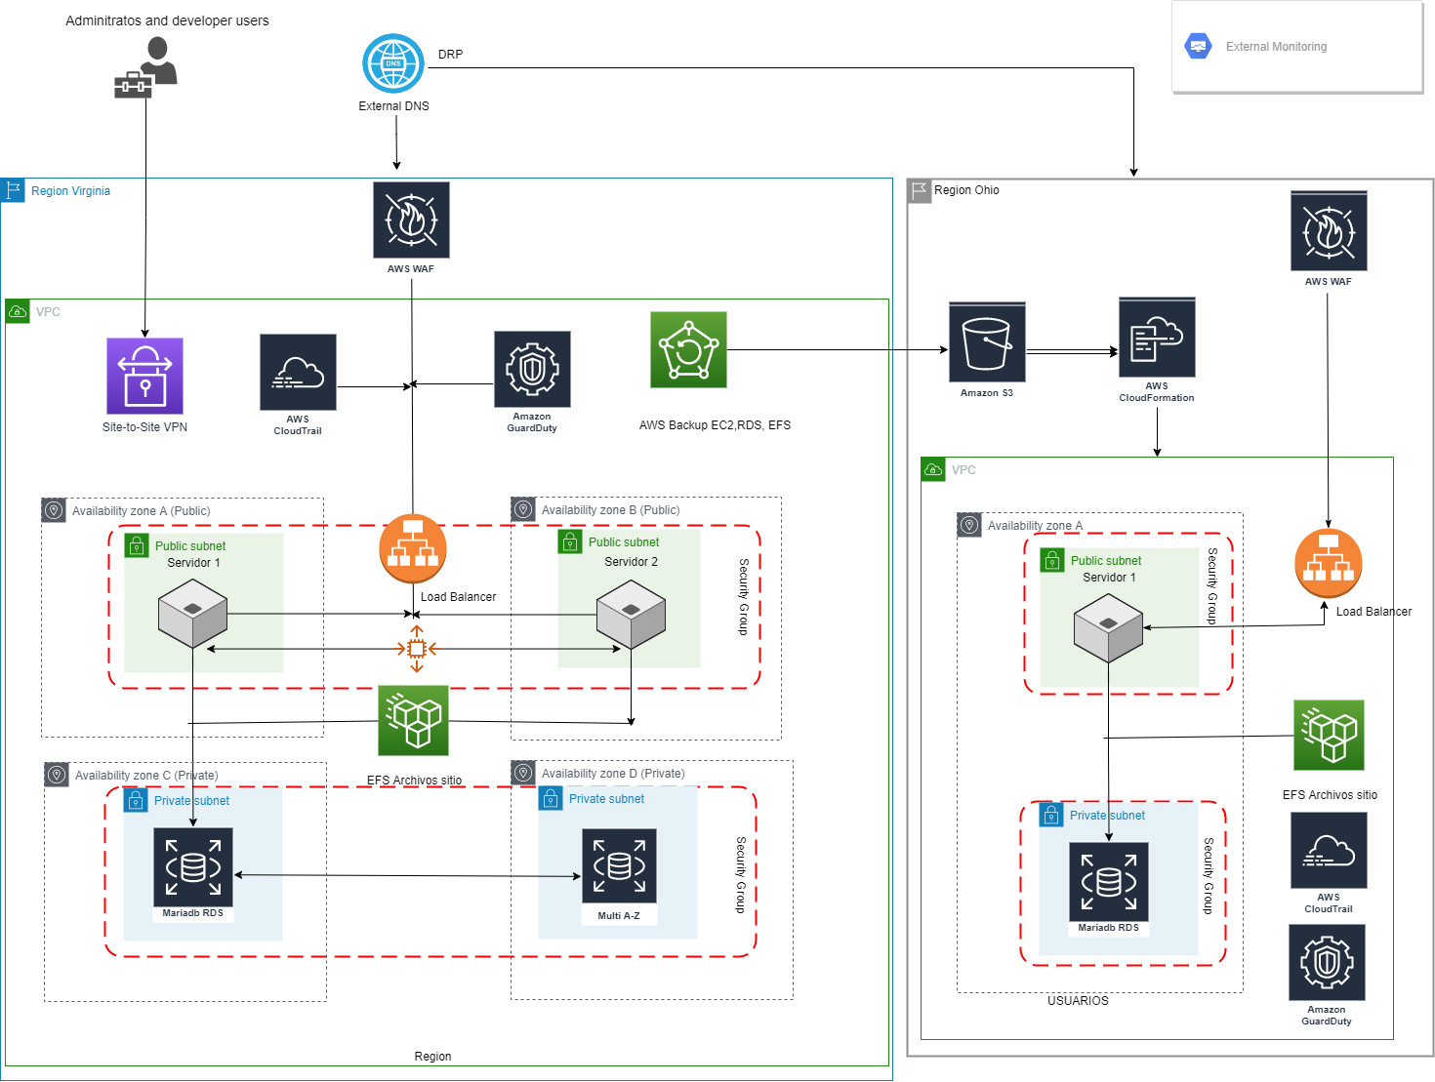Select the Availability zone D (Private) label
This screenshot has height=1082, width=1435.
pyautogui.click(x=613, y=774)
